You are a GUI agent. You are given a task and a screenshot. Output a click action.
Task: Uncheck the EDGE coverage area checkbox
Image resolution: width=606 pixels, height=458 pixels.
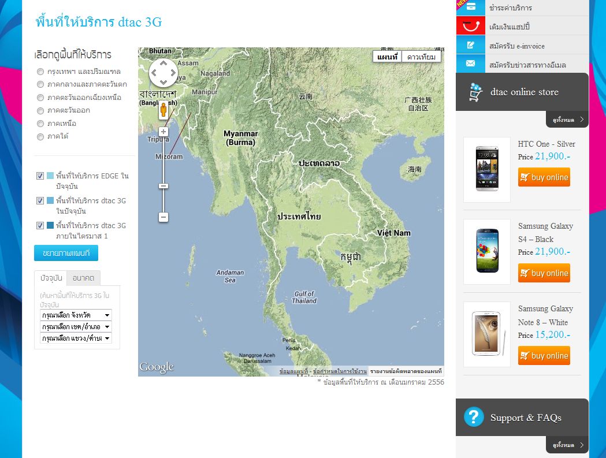[40, 176]
